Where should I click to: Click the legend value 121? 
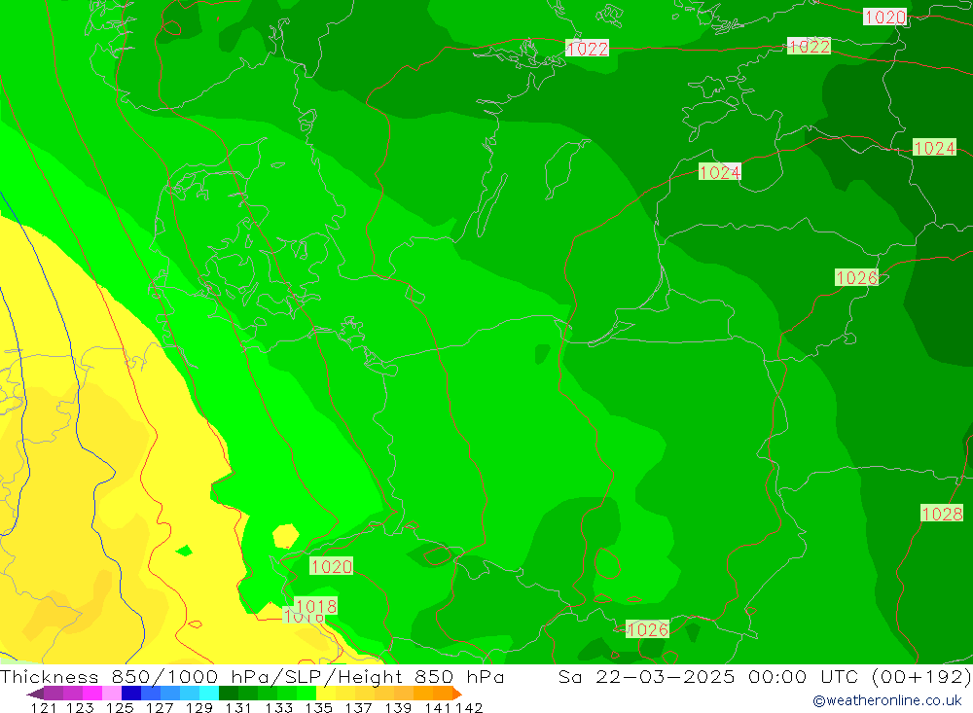[x=44, y=707]
